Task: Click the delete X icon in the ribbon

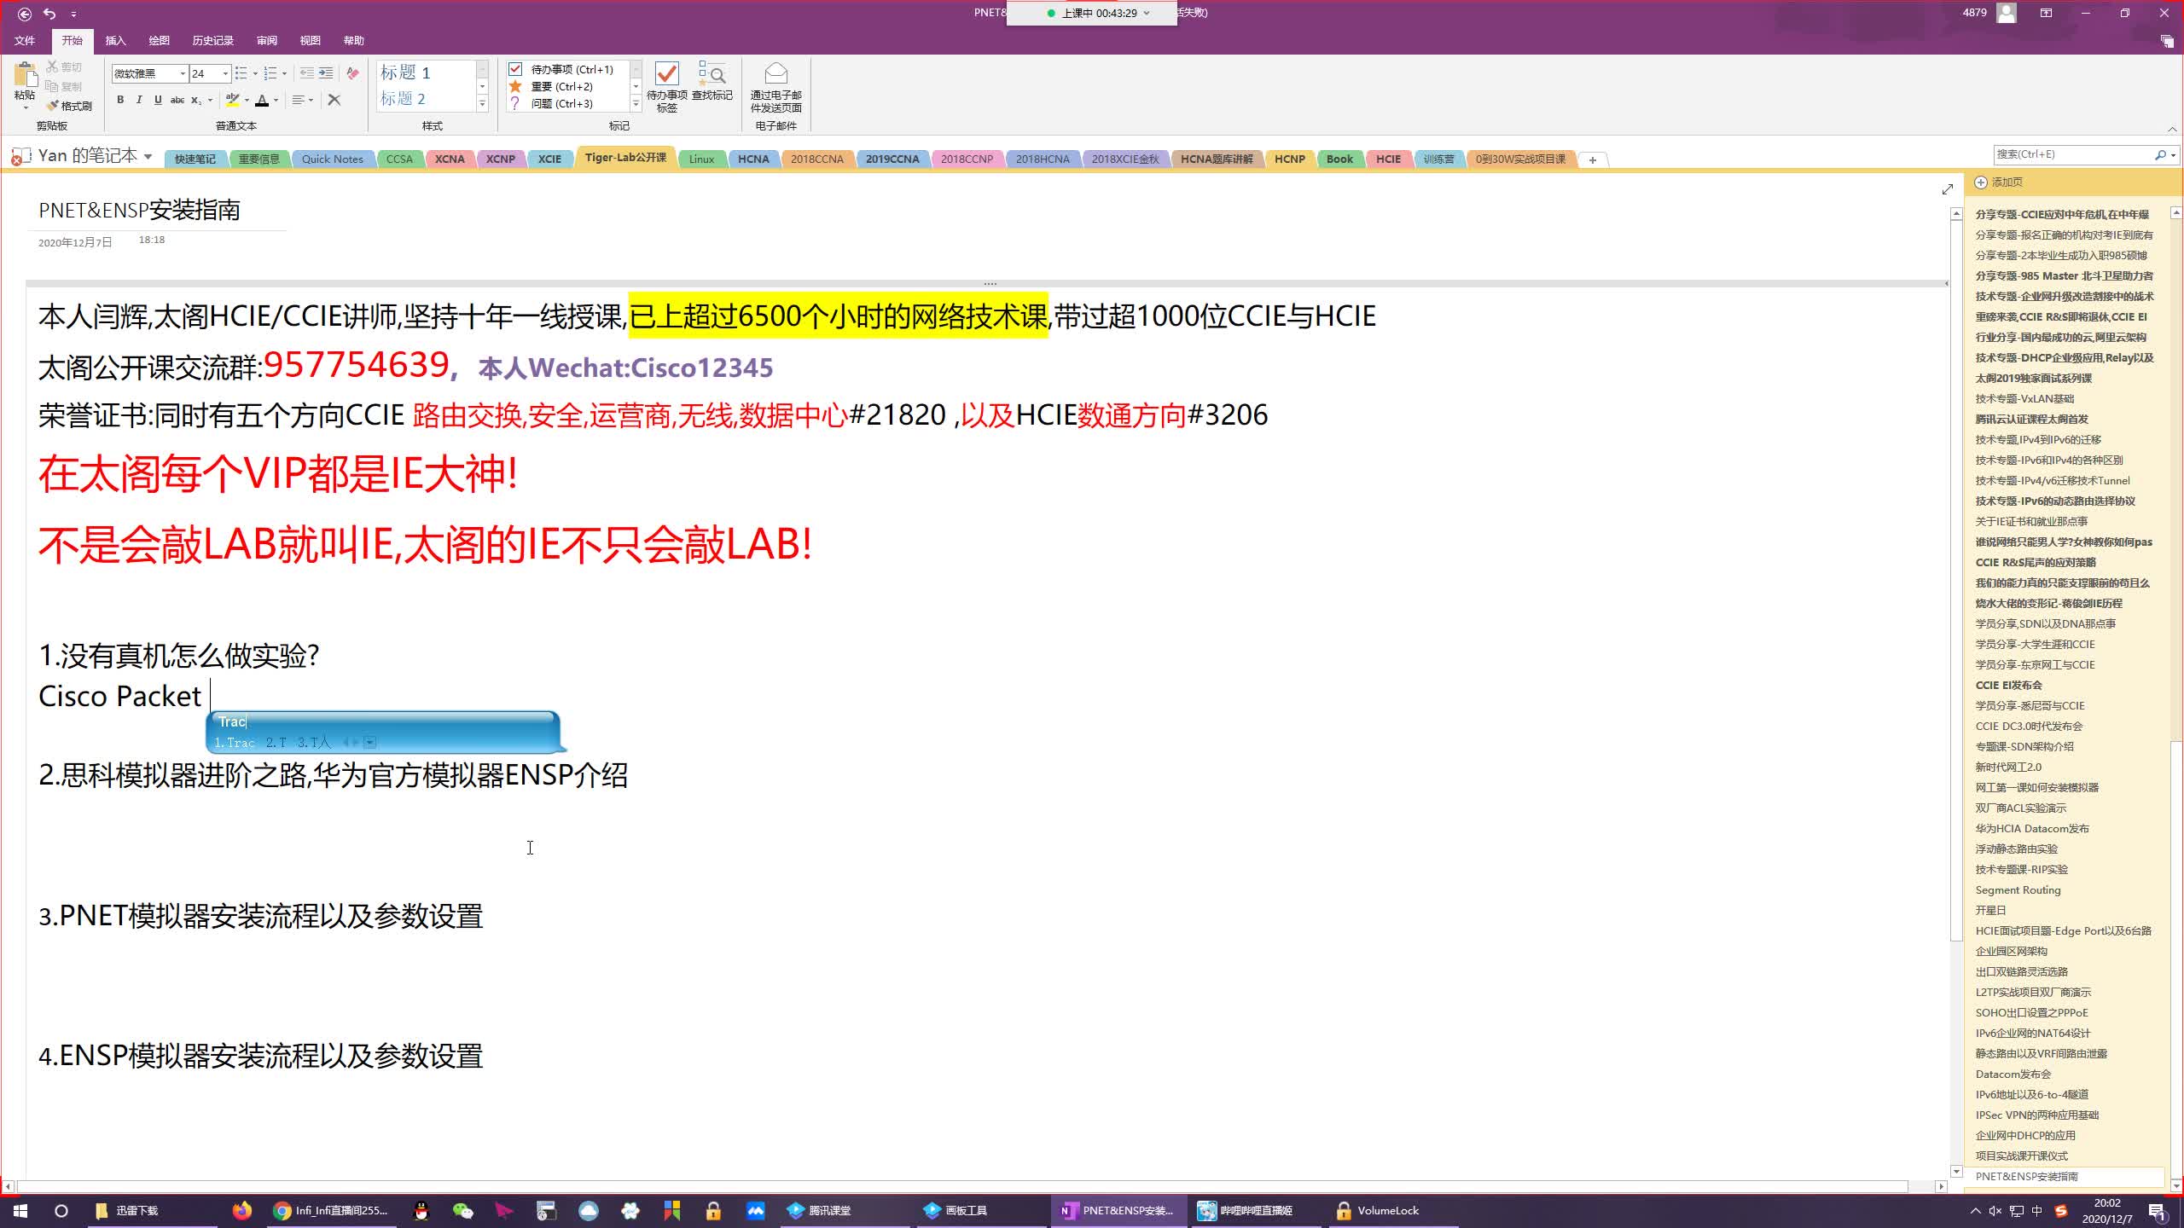Action: click(x=334, y=100)
